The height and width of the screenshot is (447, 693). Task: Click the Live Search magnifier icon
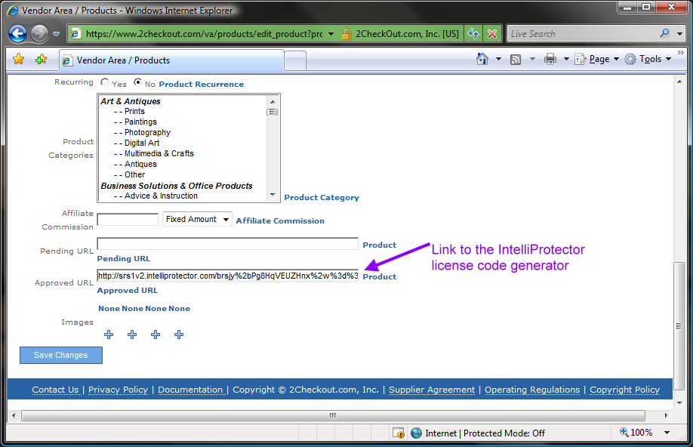pos(664,34)
